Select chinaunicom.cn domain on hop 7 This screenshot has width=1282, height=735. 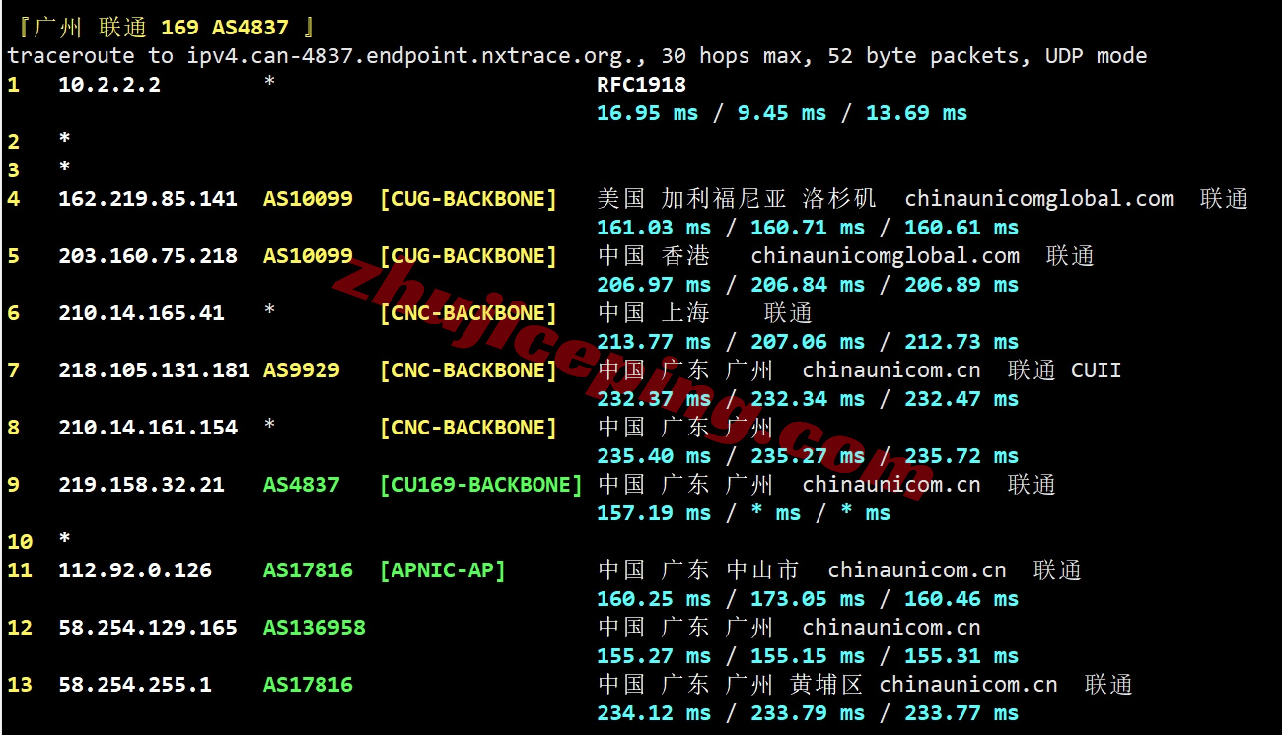[x=890, y=369]
